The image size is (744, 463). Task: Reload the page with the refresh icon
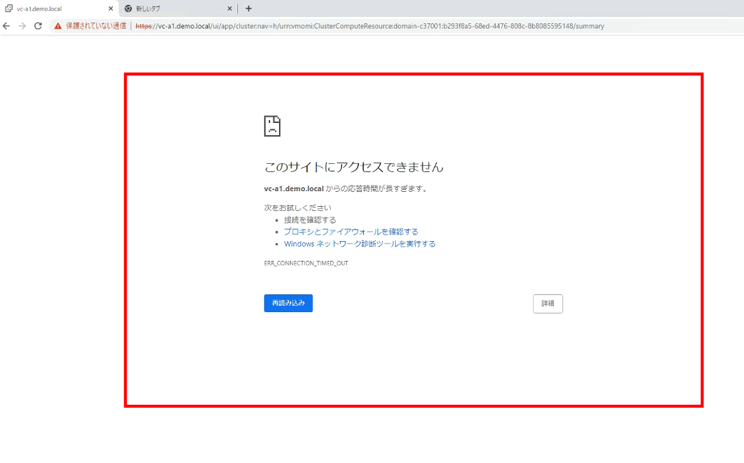38,26
